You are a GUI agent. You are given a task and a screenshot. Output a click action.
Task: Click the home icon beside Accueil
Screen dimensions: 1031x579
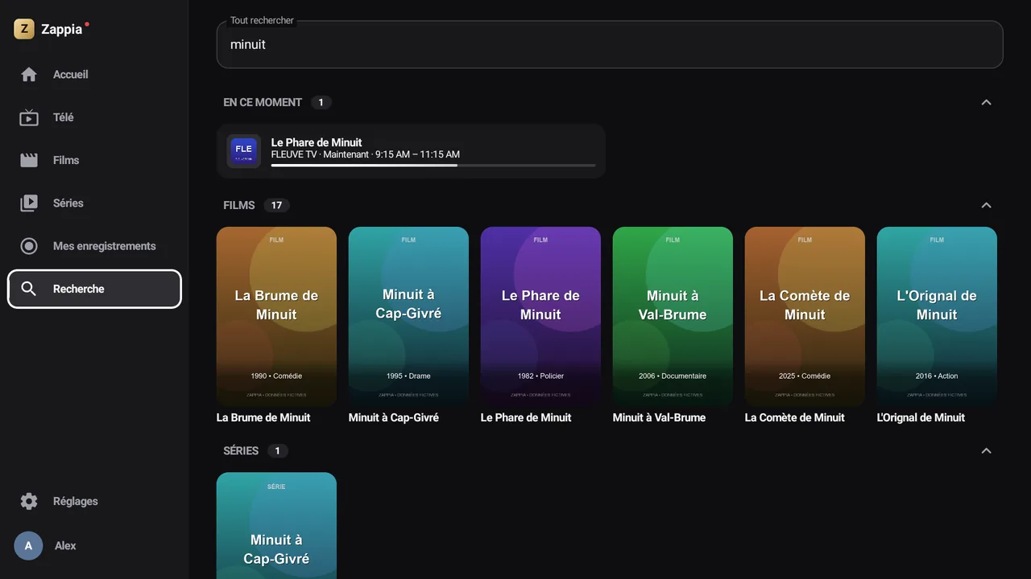click(29, 75)
